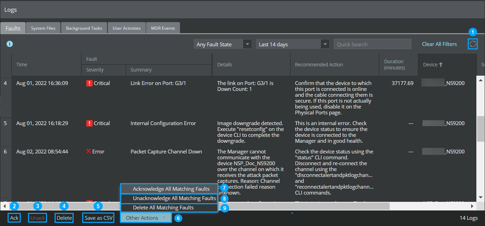
Task: Click the blue info icon
Action: pos(10,44)
